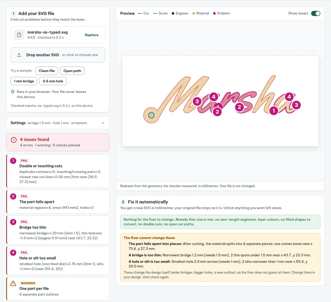Click the shield icon beside the privacy note

pyautogui.click(x=13, y=92)
